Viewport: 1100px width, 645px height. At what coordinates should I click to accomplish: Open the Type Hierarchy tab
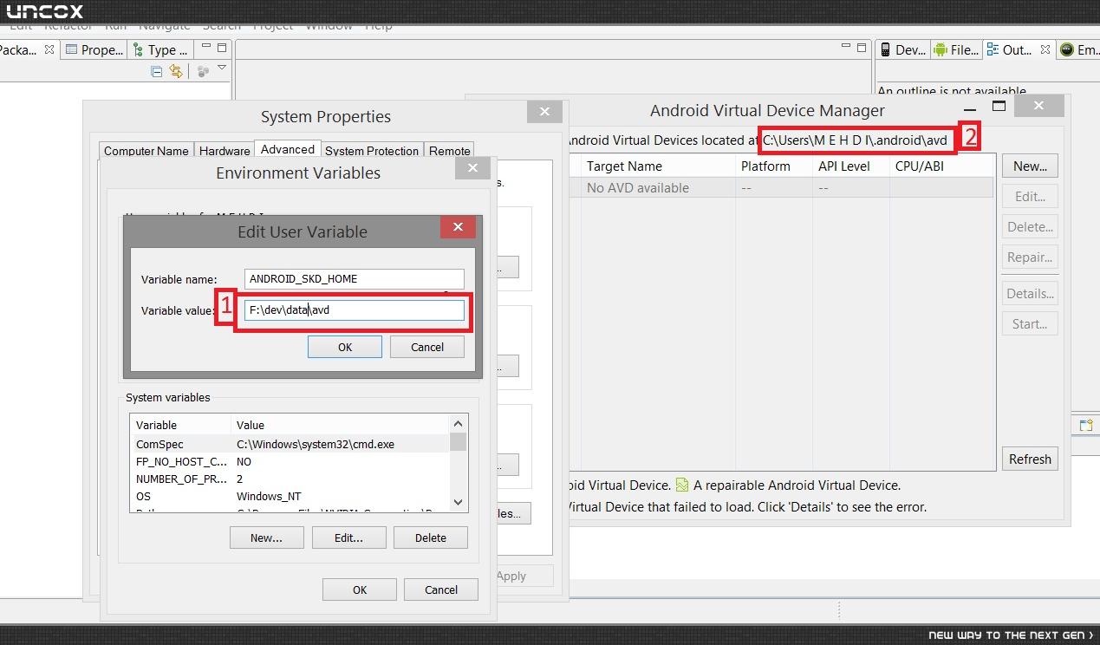pos(159,49)
